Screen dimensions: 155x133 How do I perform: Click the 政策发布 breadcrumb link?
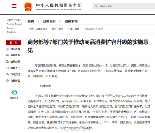71,21
